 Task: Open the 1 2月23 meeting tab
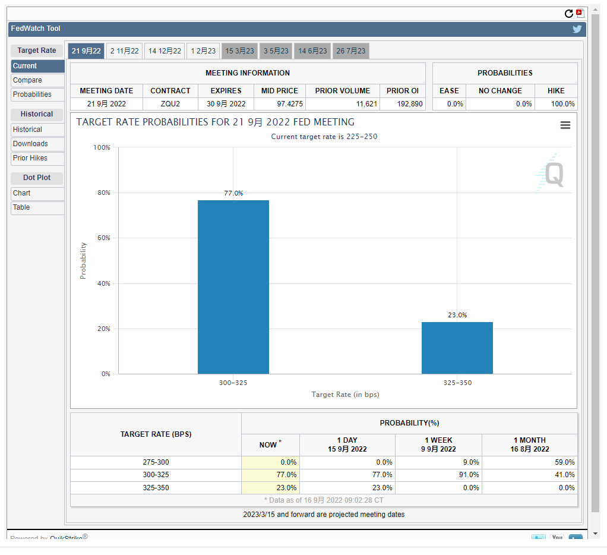(203, 51)
